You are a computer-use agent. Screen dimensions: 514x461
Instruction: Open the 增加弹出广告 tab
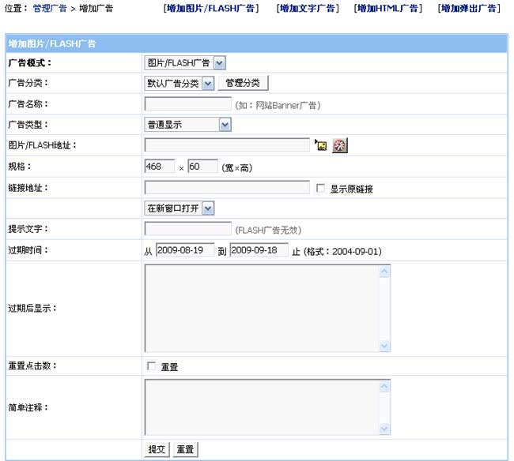469,9
